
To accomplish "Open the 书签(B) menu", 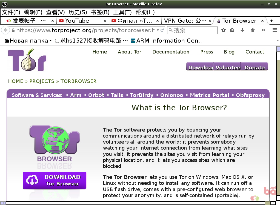I will (100, 12).
